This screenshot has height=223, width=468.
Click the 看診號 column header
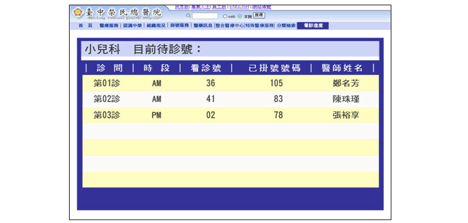point(206,68)
